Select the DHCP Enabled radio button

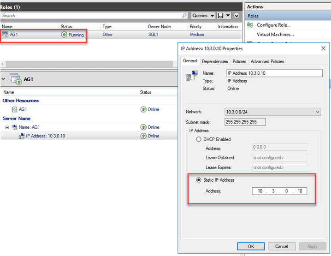tap(198, 139)
